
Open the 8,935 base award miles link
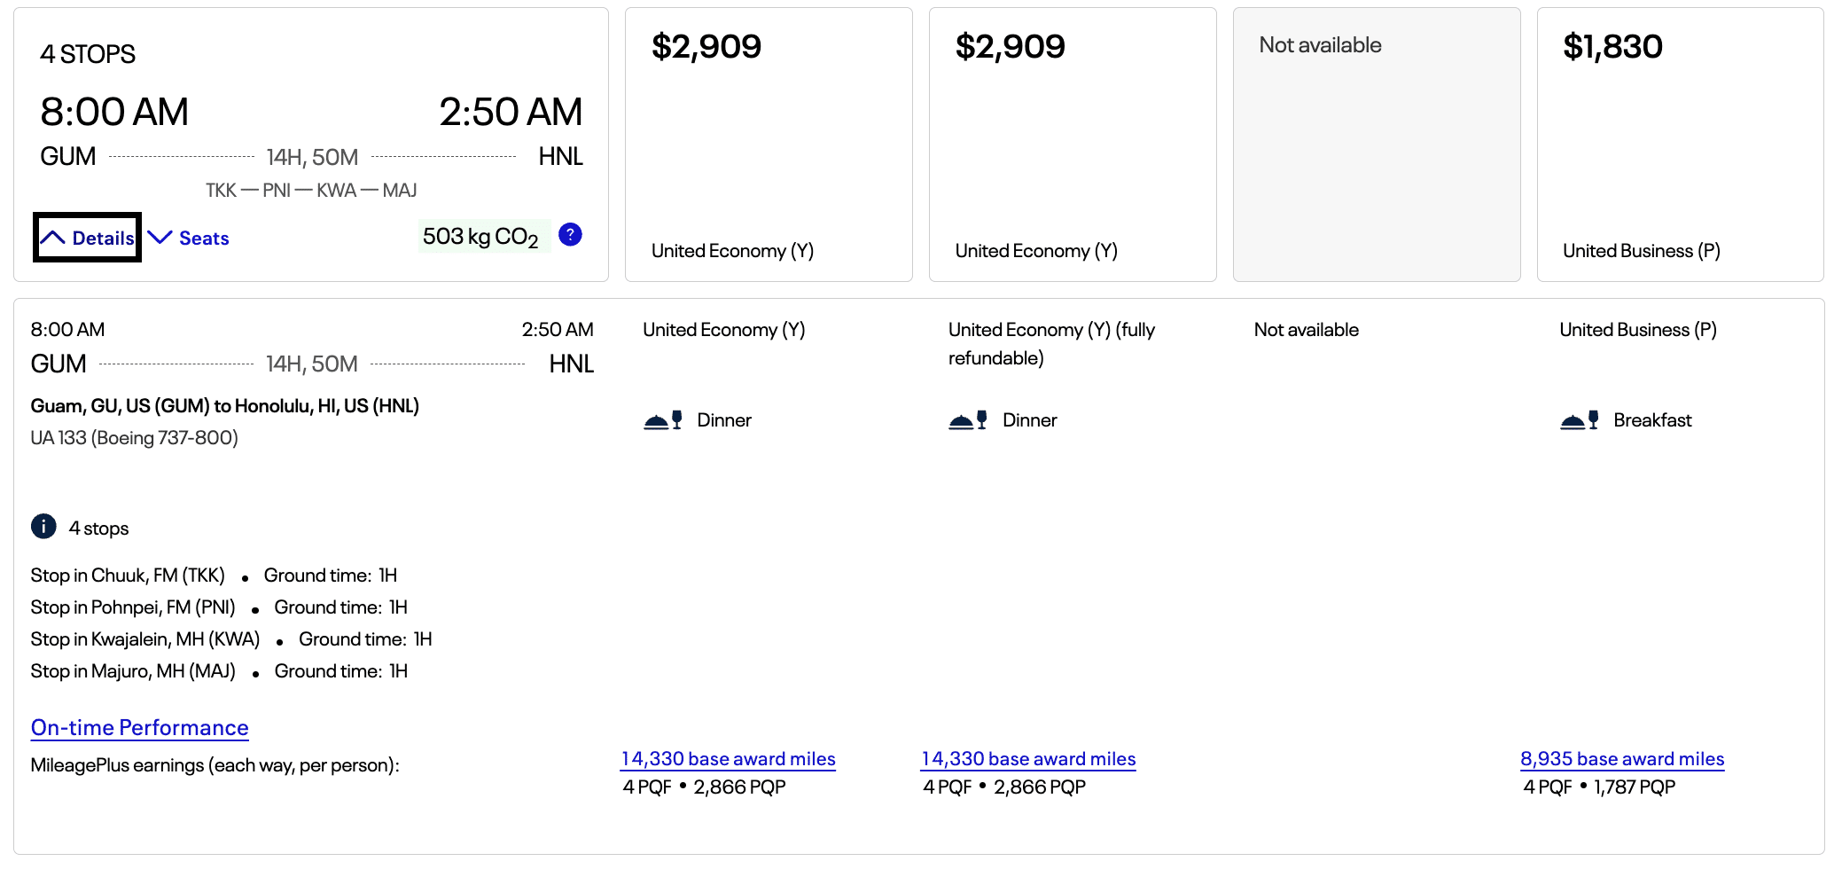pos(1621,759)
